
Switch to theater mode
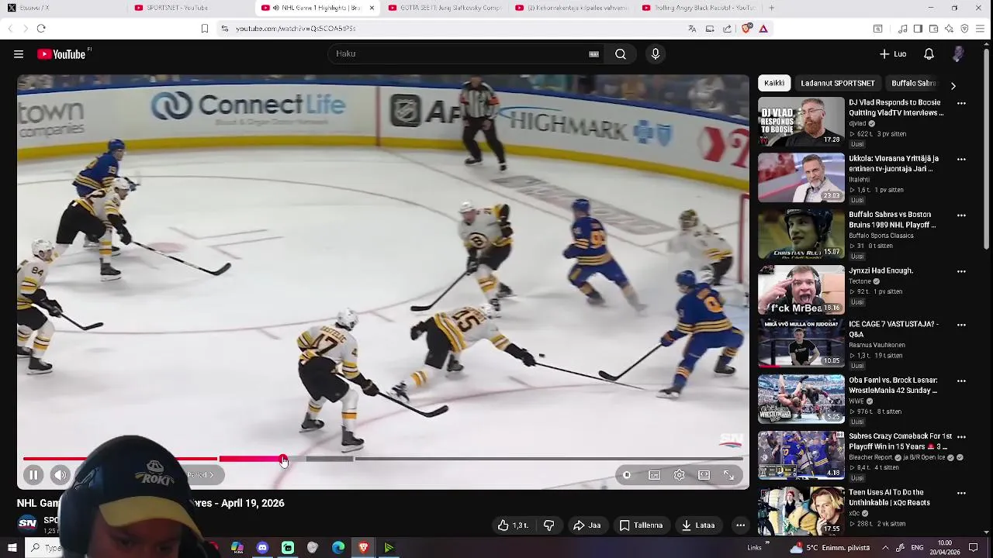[704, 475]
